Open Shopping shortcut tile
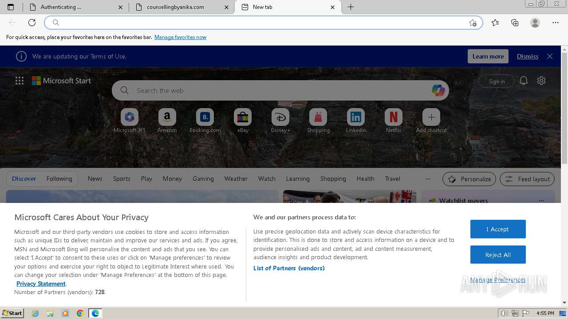Image resolution: width=568 pixels, height=319 pixels. point(318,121)
